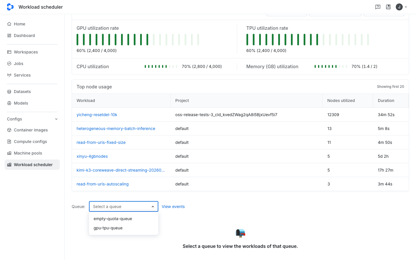Click View events link

pos(173,207)
